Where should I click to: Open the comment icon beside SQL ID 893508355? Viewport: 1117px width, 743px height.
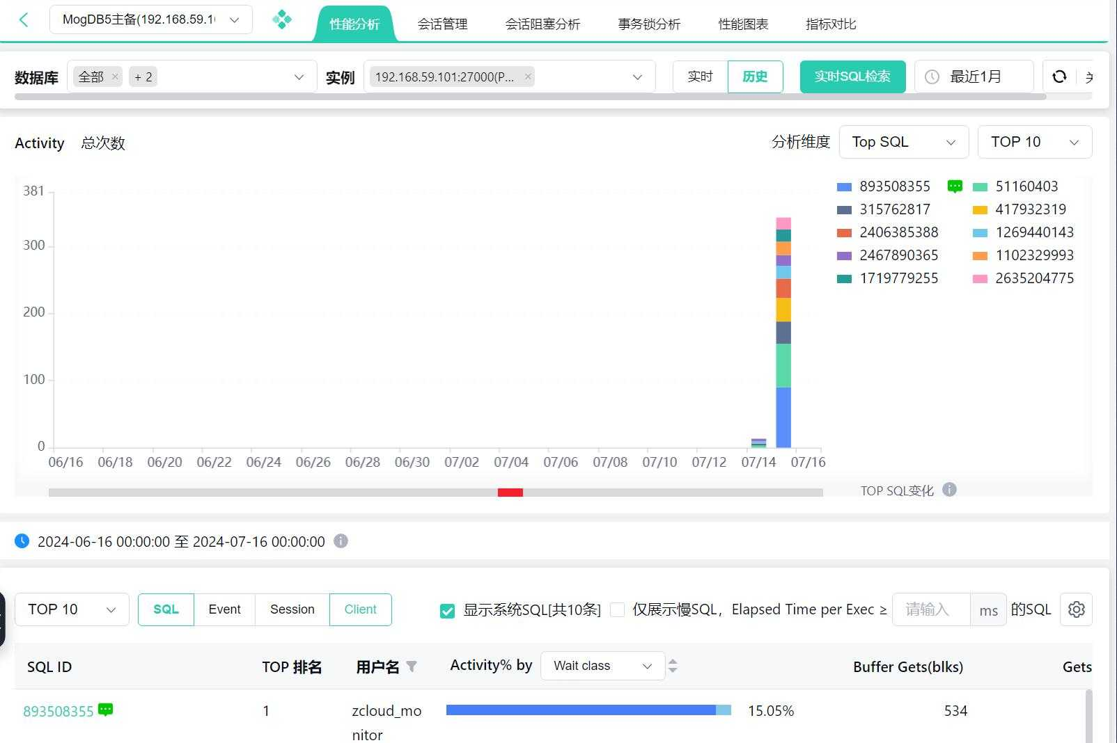pyautogui.click(x=105, y=710)
